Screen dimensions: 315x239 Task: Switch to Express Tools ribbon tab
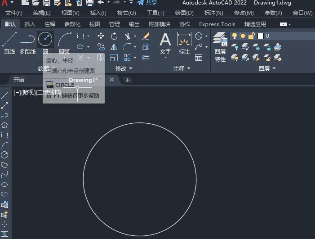pos(217,24)
